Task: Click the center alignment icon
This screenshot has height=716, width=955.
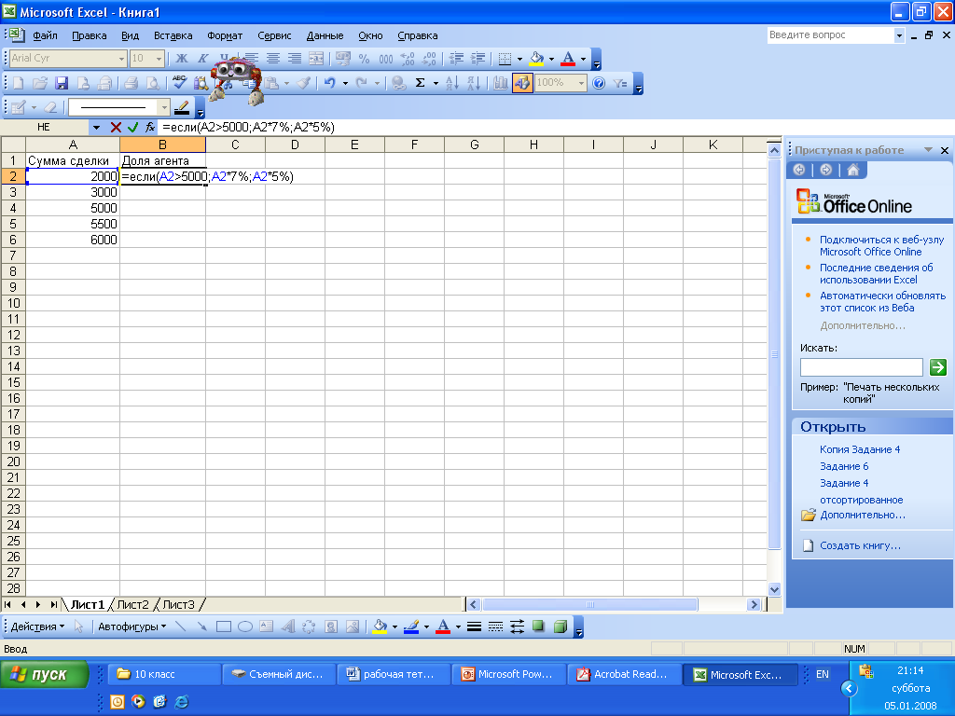Action: coord(273,59)
